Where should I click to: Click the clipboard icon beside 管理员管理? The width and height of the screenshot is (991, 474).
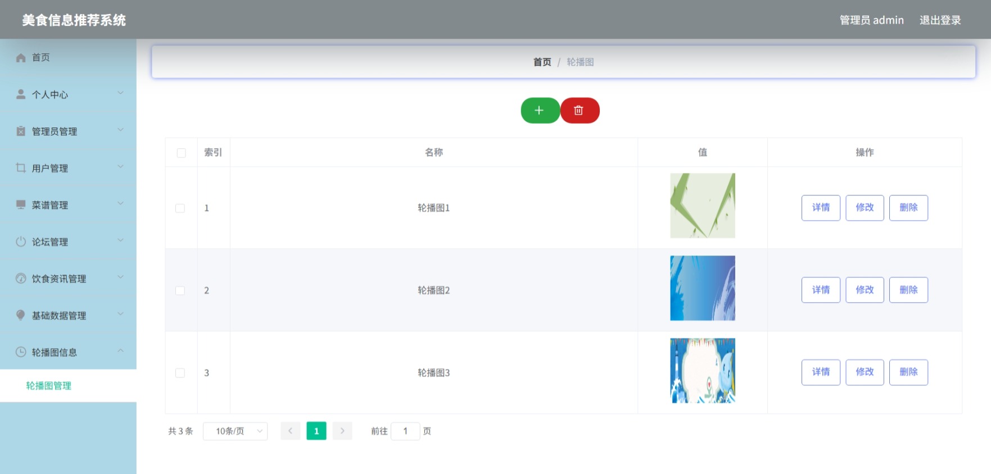click(21, 131)
